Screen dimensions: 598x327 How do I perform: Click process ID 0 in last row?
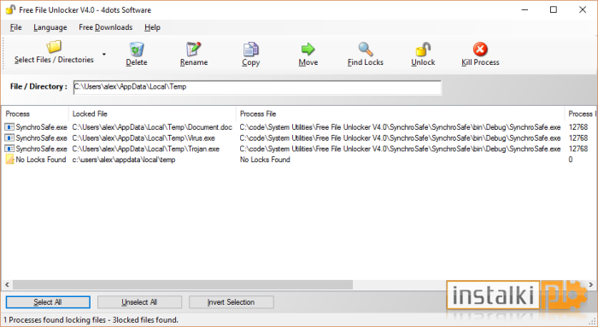pos(571,160)
